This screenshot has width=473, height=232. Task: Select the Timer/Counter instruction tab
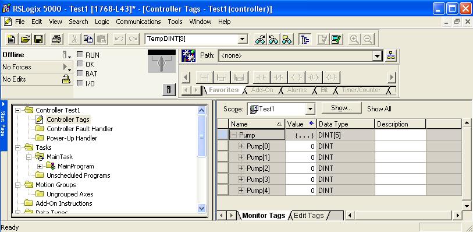coord(361,90)
